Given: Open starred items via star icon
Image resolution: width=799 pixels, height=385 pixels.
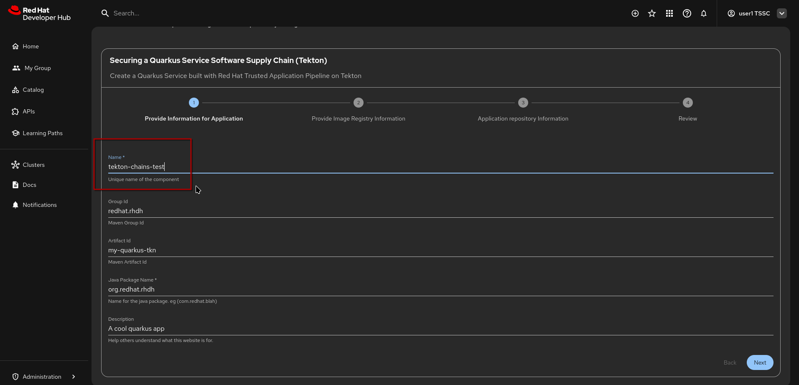Looking at the screenshot, I should [x=652, y=13].
